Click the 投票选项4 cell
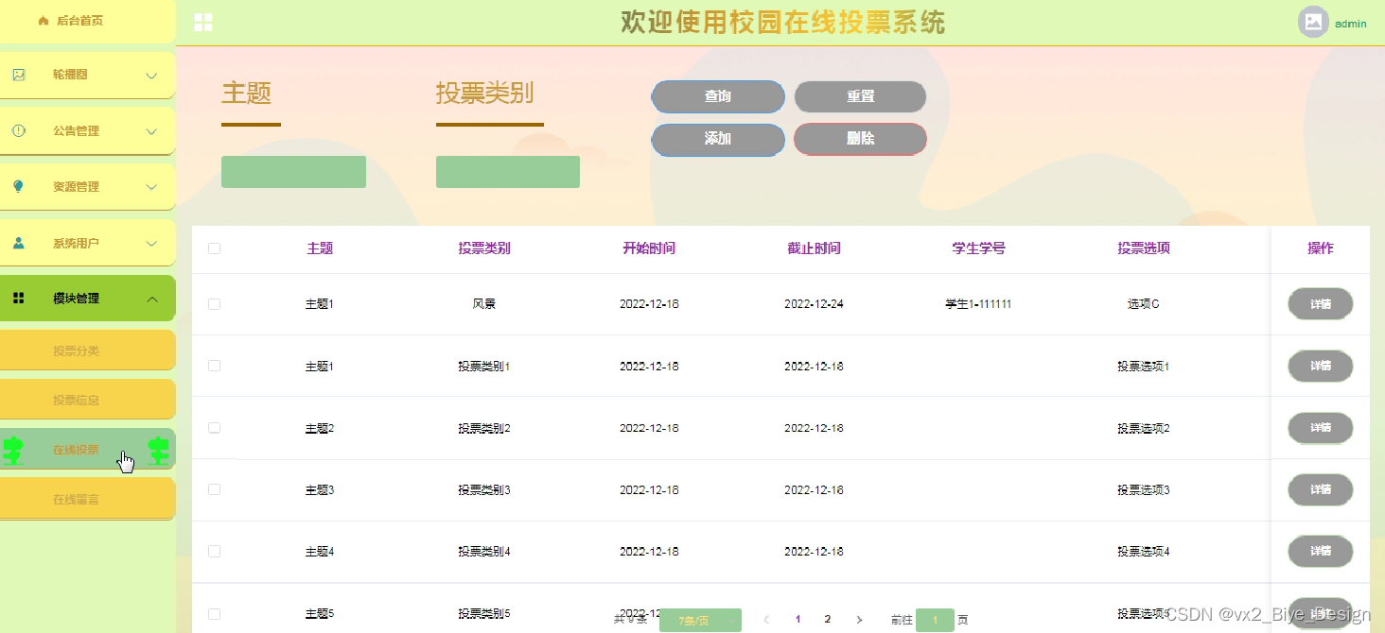1385x633 pixels. coord(1143,551)
